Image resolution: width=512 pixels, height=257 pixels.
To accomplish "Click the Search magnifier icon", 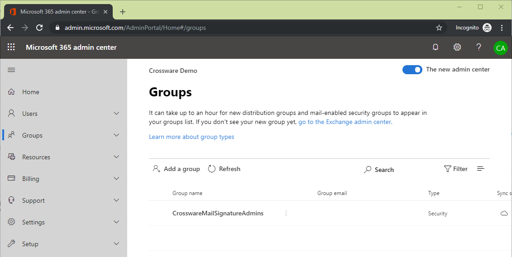I will pyautogui.click(x=368, y=170).
